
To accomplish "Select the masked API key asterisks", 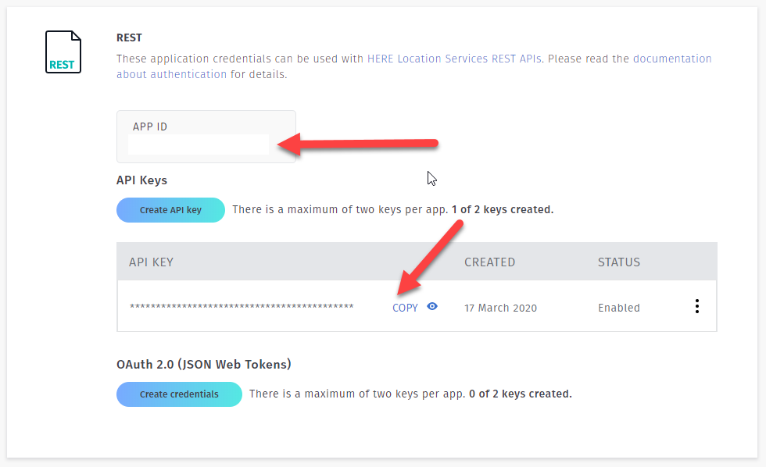I will click(x=242, y=308).
